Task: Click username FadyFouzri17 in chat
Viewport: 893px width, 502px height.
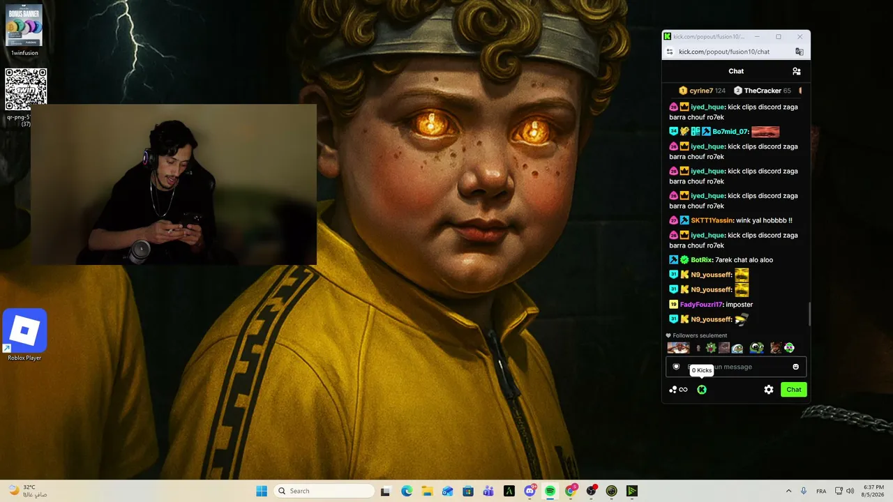Action: coord(702,305)
